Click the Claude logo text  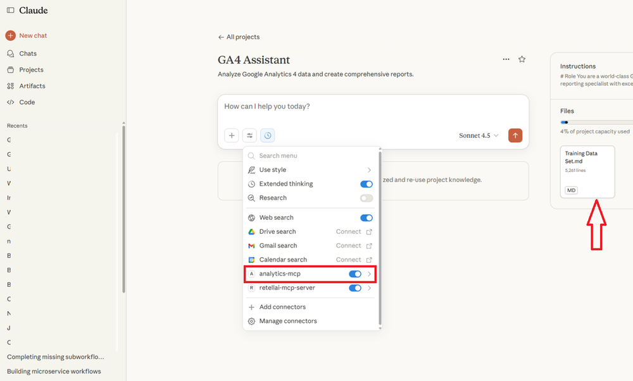[x=34, y=10]
